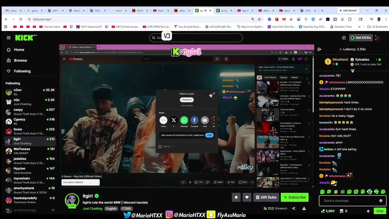Open All Bookmarks folder
The height and width of the screenshot is (219, 389).
(377, 27)
